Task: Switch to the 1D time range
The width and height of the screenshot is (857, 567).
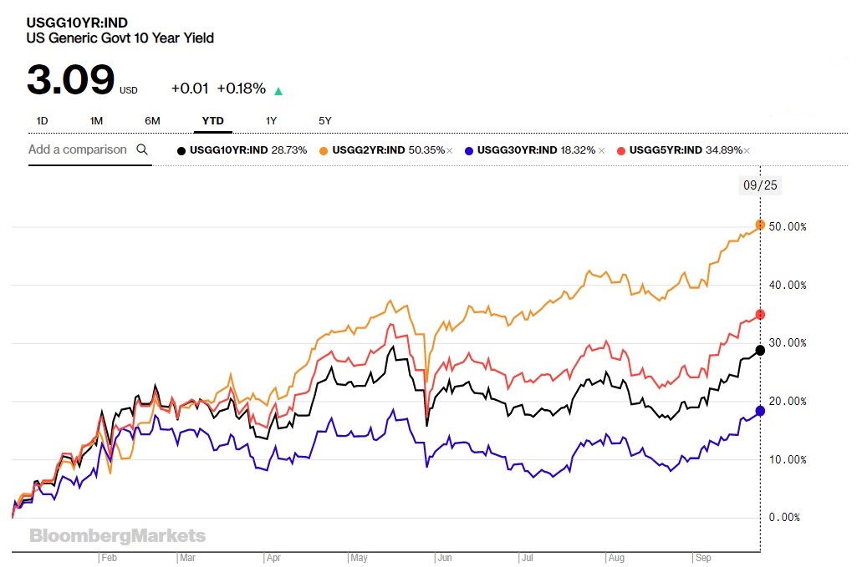Action: click(x=42, y=121)
